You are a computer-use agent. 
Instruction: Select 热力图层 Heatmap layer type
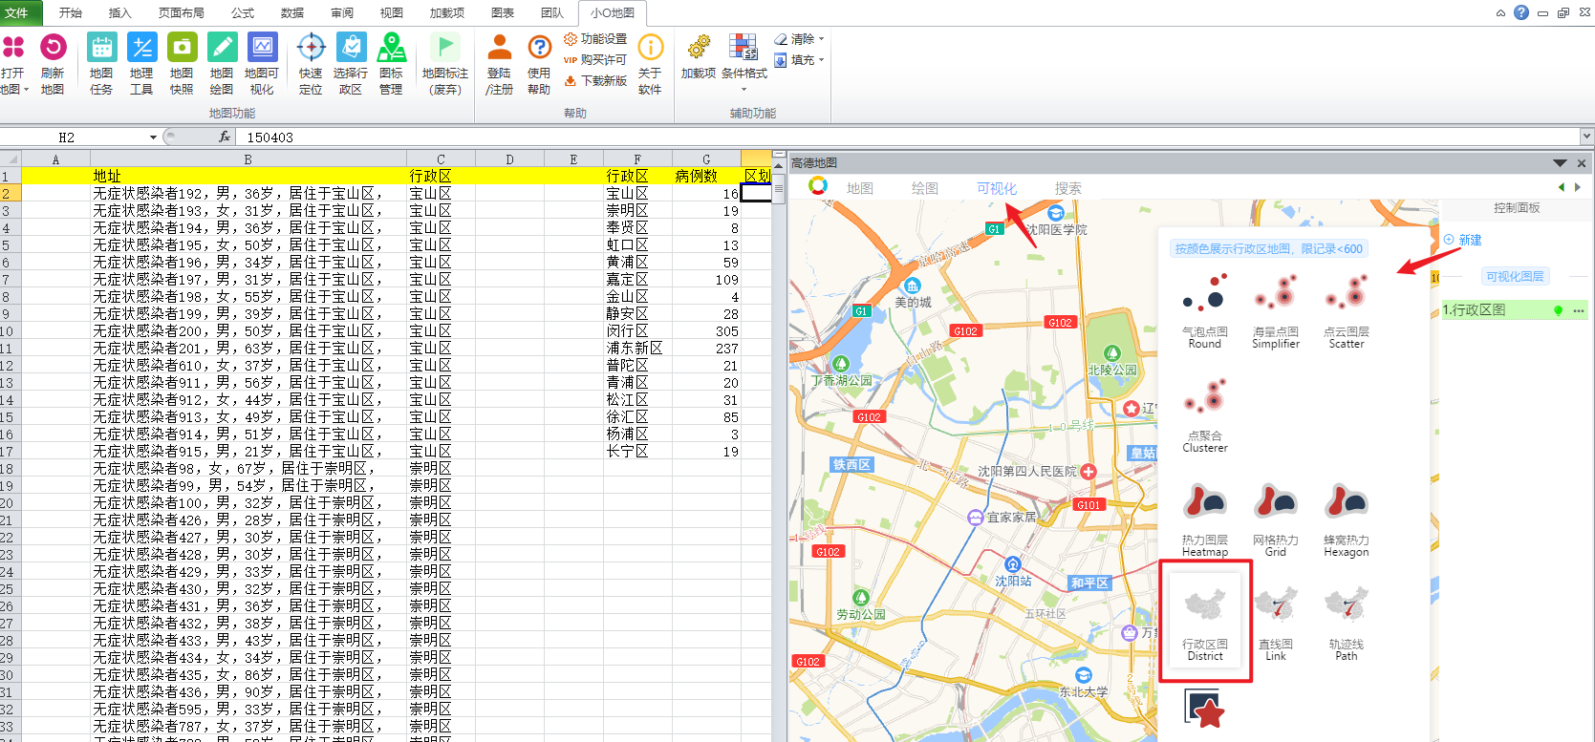coord(1204,519)
